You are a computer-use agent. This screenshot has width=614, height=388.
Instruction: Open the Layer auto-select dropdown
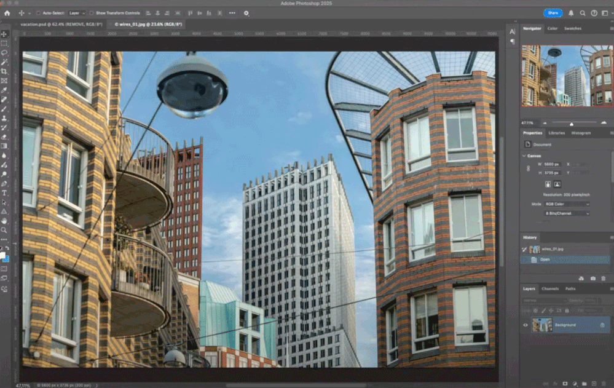coord(77,13)
